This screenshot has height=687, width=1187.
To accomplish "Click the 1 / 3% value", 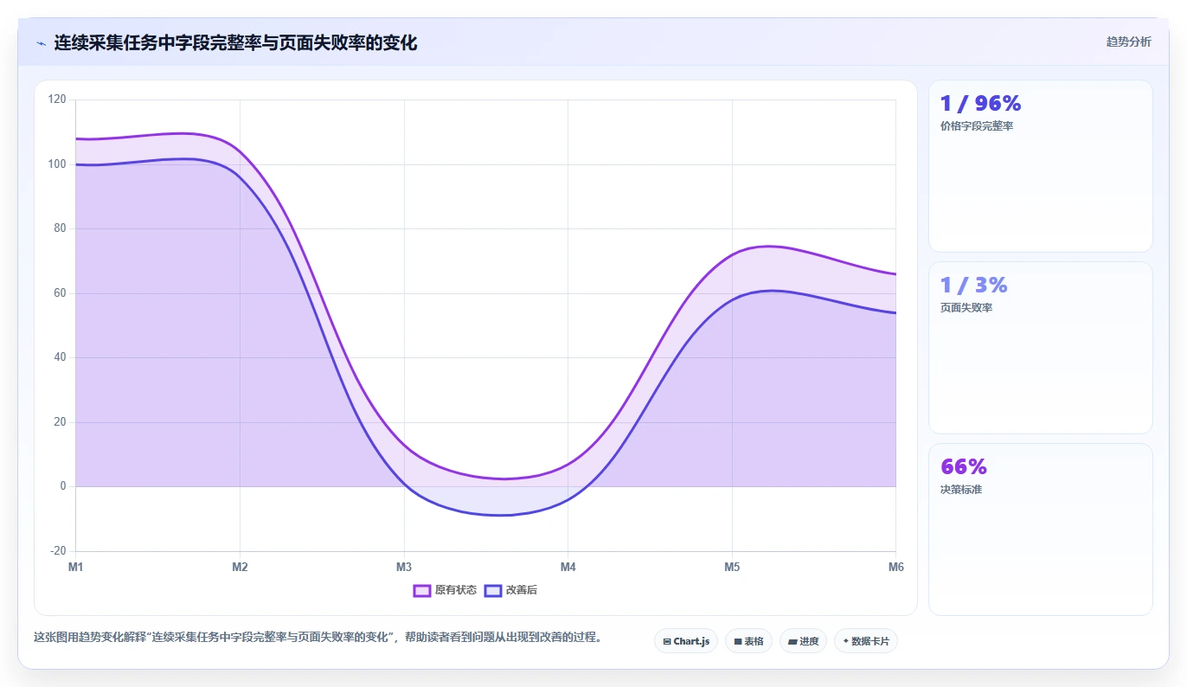I will [x=973, y=286].
